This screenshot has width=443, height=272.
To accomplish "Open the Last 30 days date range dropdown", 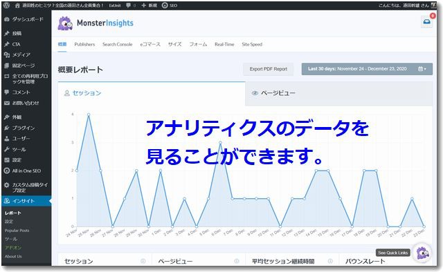I will (367, 69).
